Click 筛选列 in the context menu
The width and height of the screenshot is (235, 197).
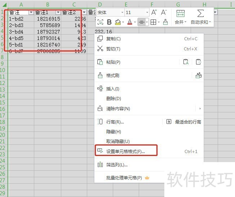(x=117, y=165)
